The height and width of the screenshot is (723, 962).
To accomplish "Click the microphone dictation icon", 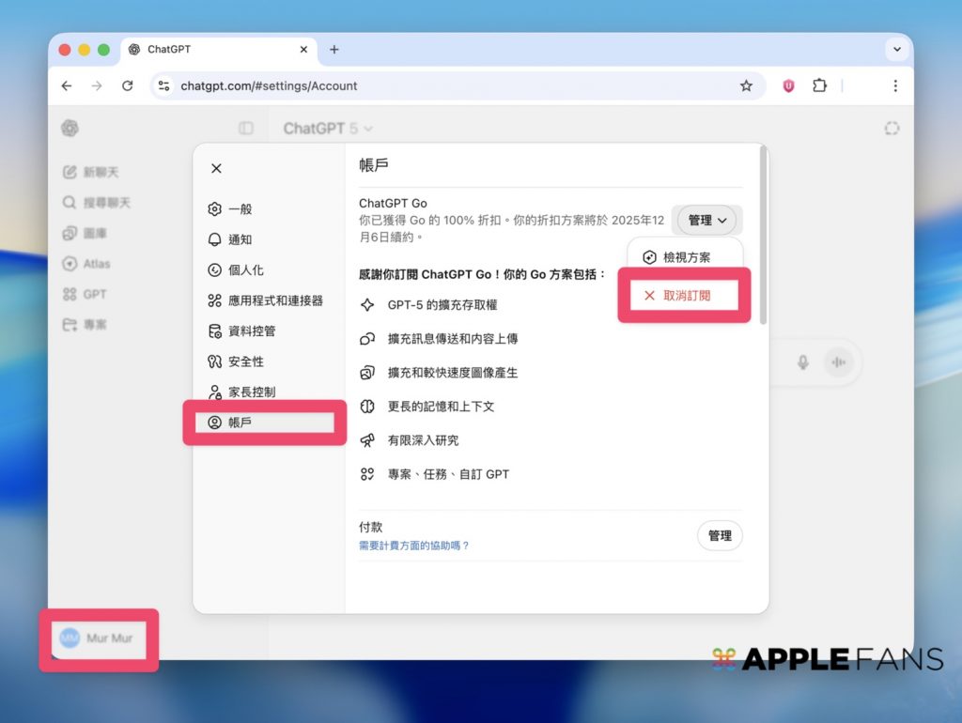I will point(802,362).
